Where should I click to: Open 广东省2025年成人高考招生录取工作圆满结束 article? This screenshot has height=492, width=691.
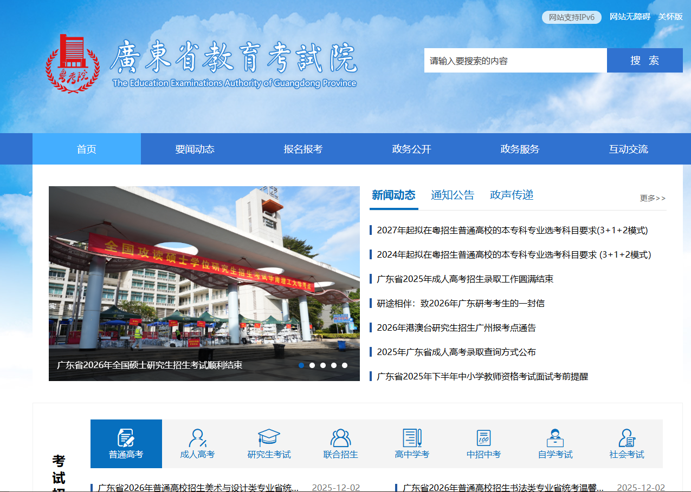click(x=465, y=279)
